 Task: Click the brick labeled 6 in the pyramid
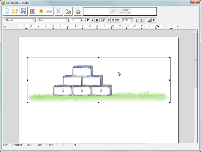click(x=82, y=90)
